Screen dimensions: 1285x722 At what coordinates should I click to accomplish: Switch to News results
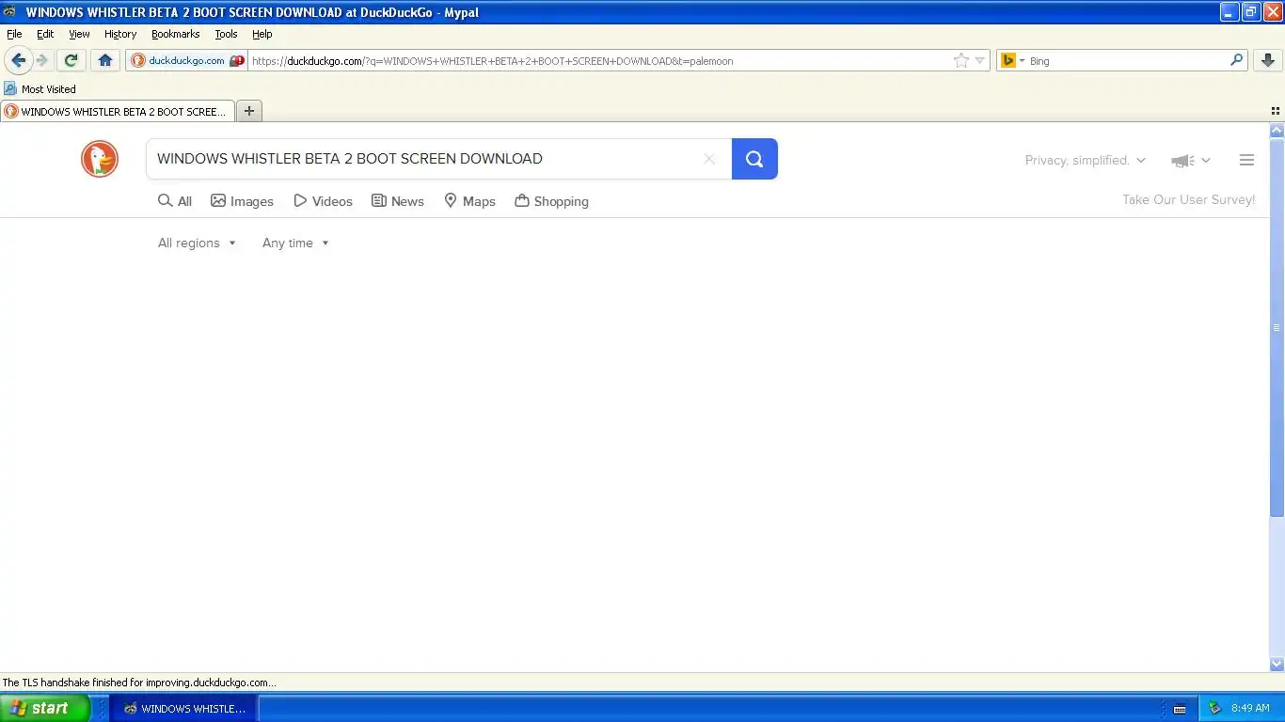point(397,201)
